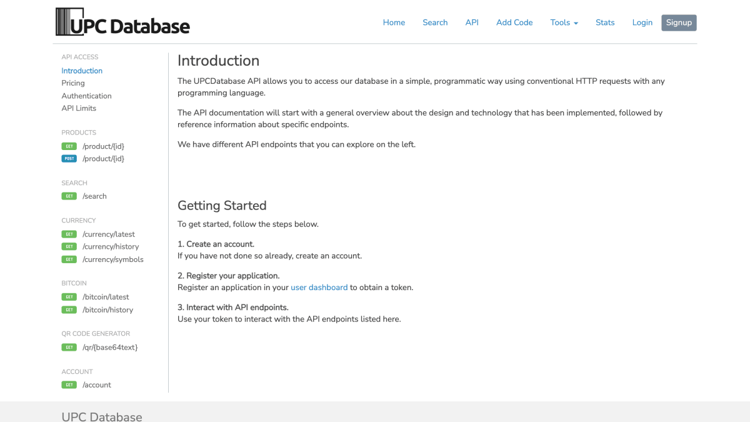Click the footer UPC Database heading
The width and height of the screenshot is (750, 422).
point(102,416)
